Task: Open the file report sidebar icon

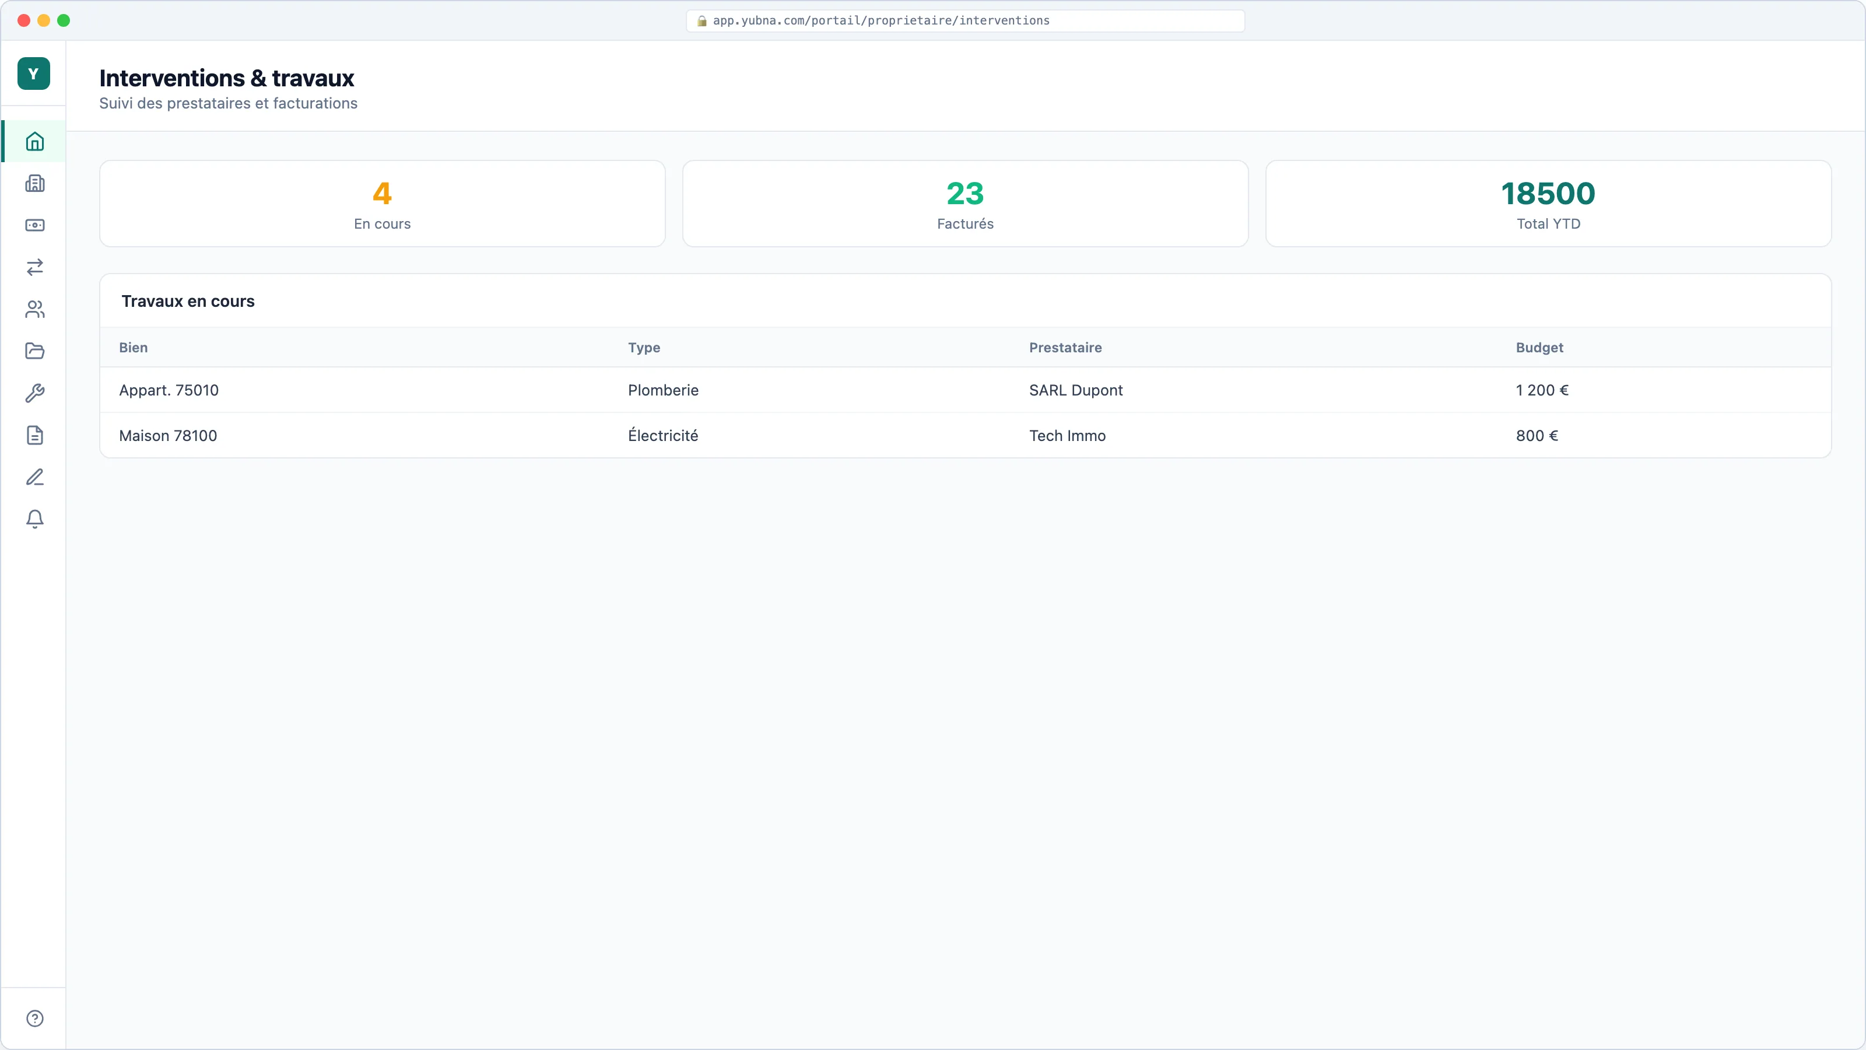Action: [35, 436]
